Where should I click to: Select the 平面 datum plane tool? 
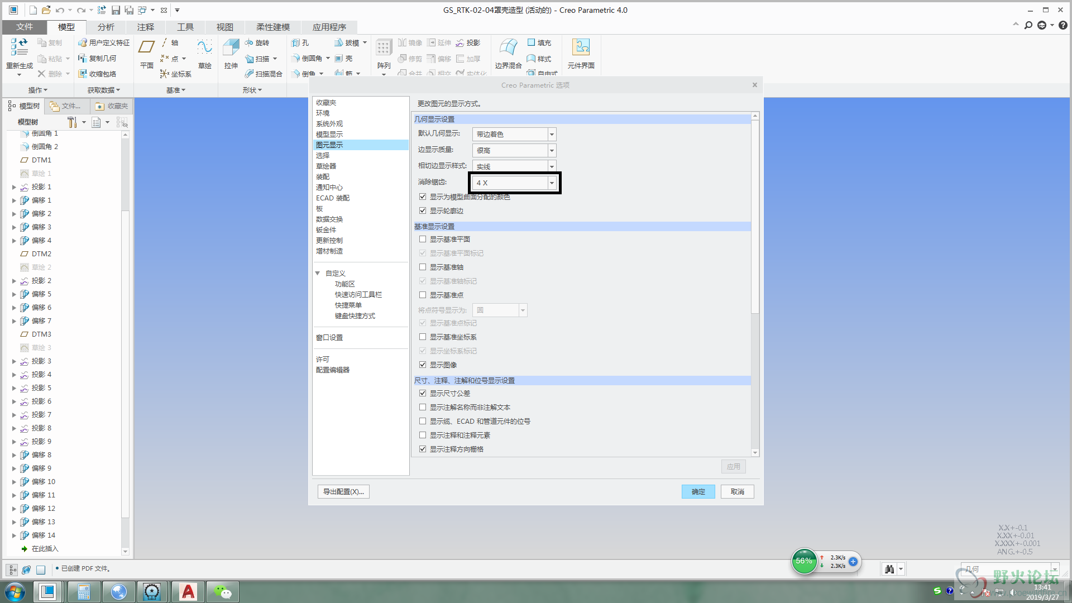coord(147,54)
